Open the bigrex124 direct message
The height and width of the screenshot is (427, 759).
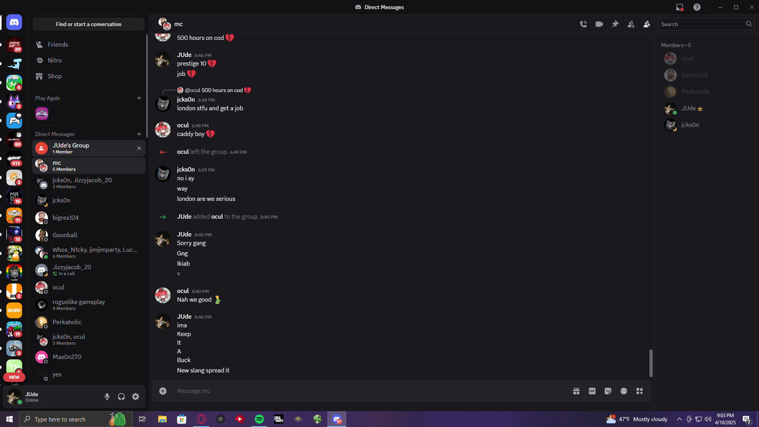point(66,218)
